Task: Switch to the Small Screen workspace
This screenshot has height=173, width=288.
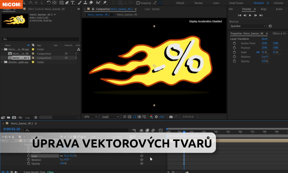Action: [x=236, y=3]
